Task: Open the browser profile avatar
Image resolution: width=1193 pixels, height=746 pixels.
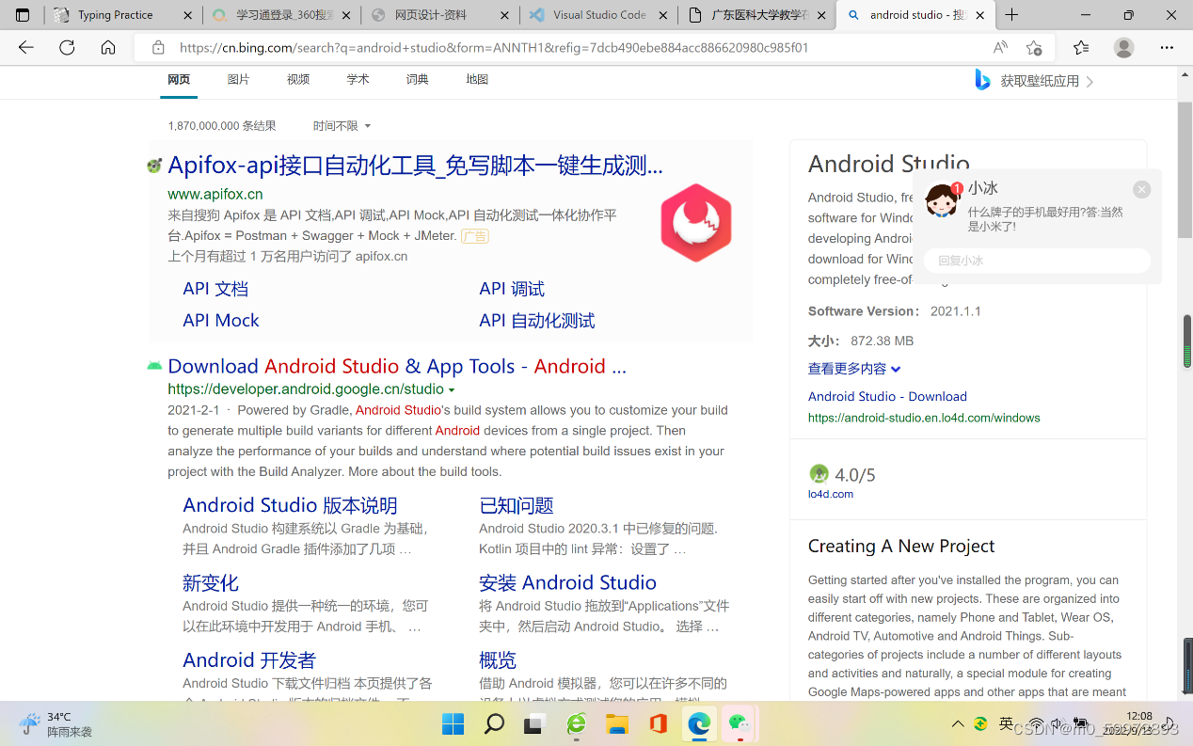Action: 1123,48
